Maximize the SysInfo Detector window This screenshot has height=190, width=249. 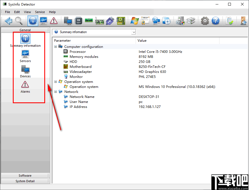(230, 4)
